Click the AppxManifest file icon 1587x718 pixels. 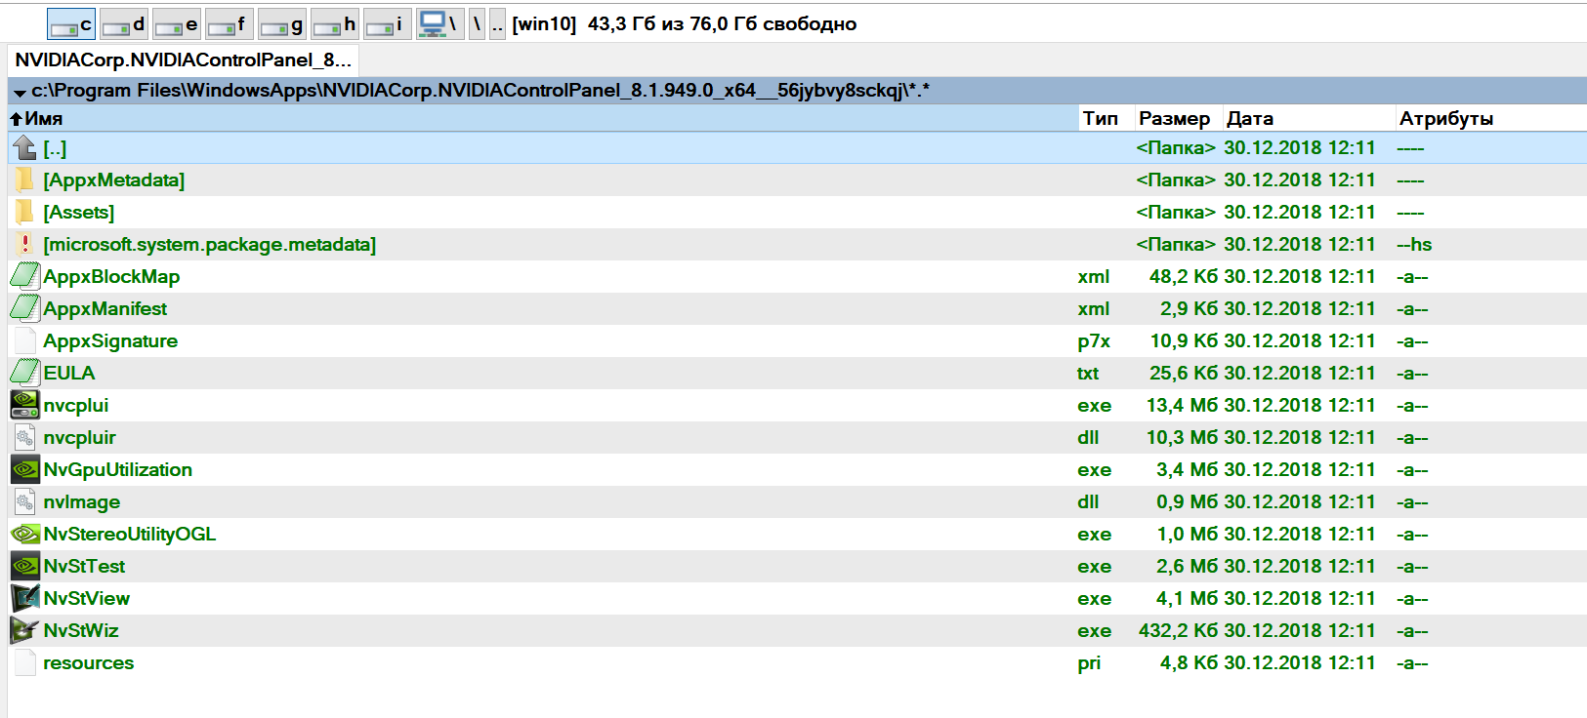coord(24,308)
